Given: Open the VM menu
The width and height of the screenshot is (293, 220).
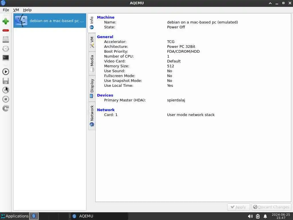Looking at the screenshot, I should (16, 10).
